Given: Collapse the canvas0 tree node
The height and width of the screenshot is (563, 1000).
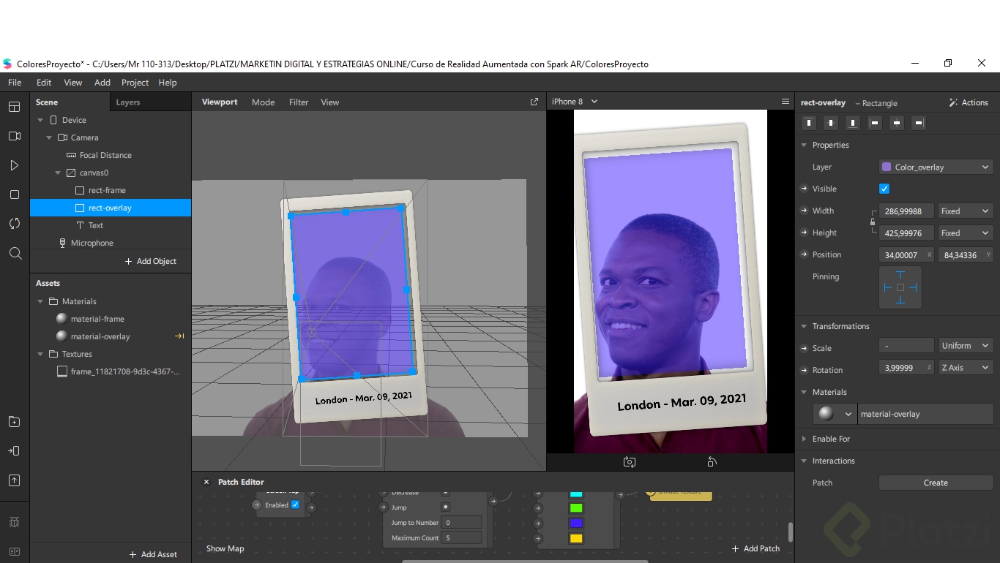Looking at the screenshot, I should tap(58, 173).
